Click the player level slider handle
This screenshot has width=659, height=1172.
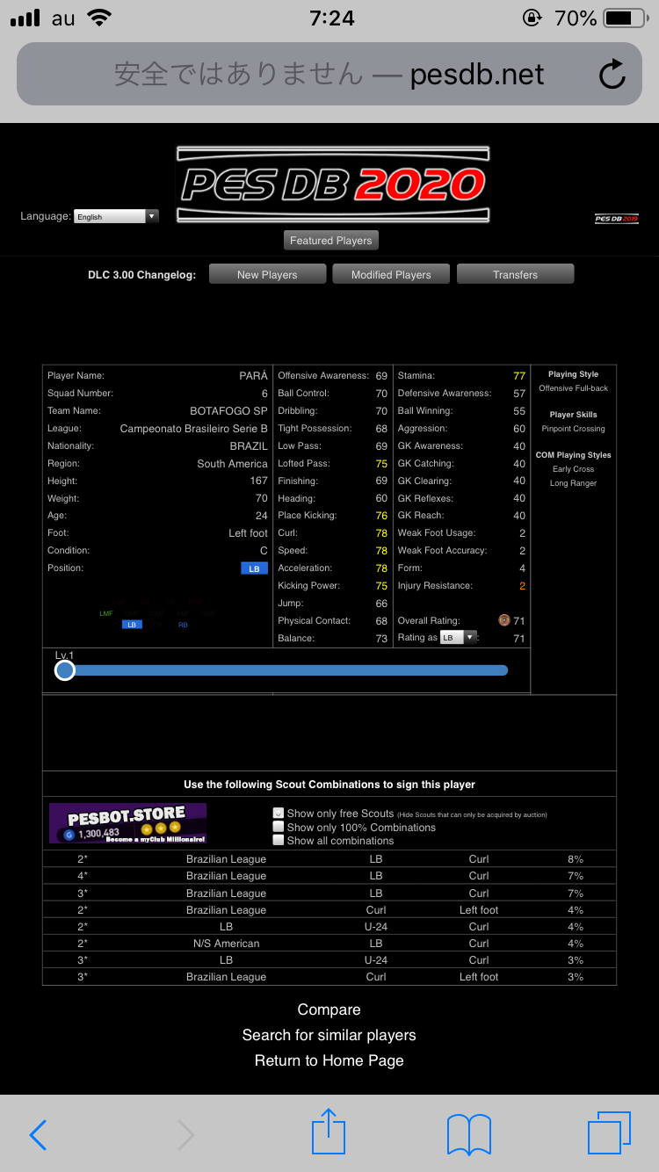(64, 670)
